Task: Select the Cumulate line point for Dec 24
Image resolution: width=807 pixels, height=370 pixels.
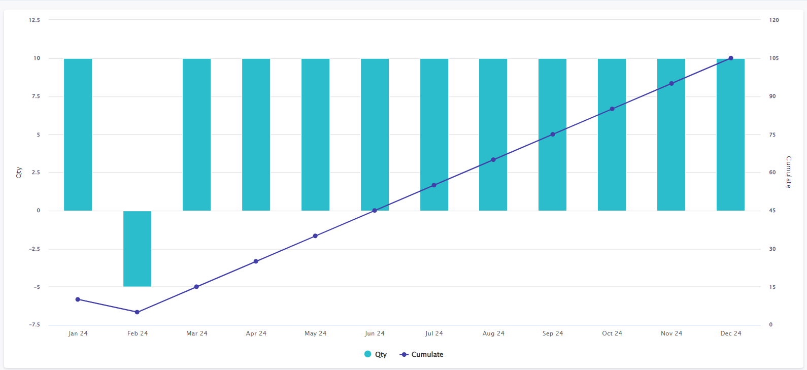Action: coord(731,58)
